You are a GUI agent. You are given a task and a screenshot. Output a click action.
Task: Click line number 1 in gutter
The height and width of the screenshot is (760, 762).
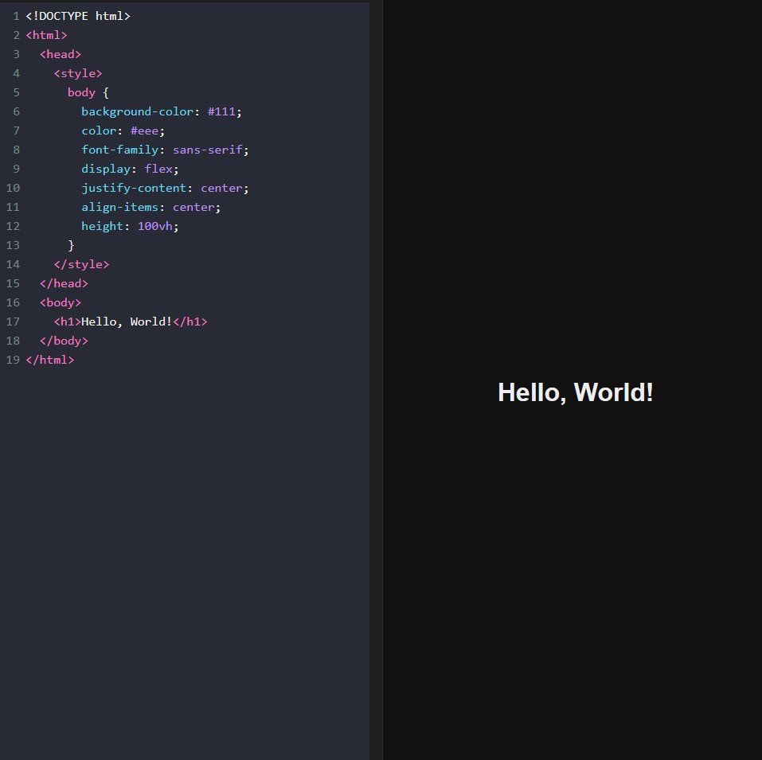tap(16, 16)
